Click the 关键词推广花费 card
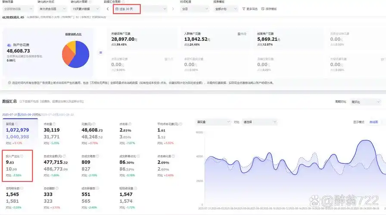 [x=140, y=39]
